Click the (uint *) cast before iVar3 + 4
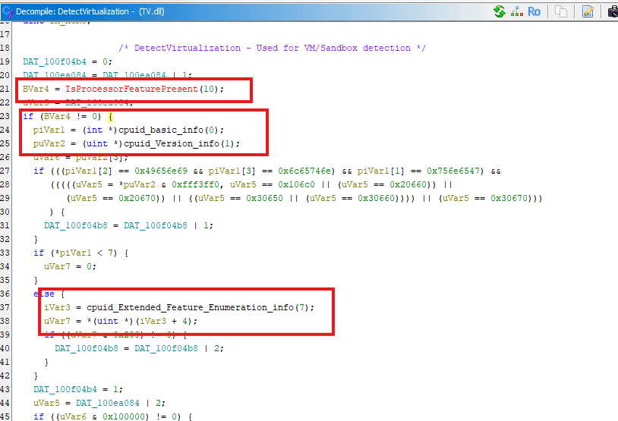This screenshot has width=618, height=421. (x=112, y=321)
